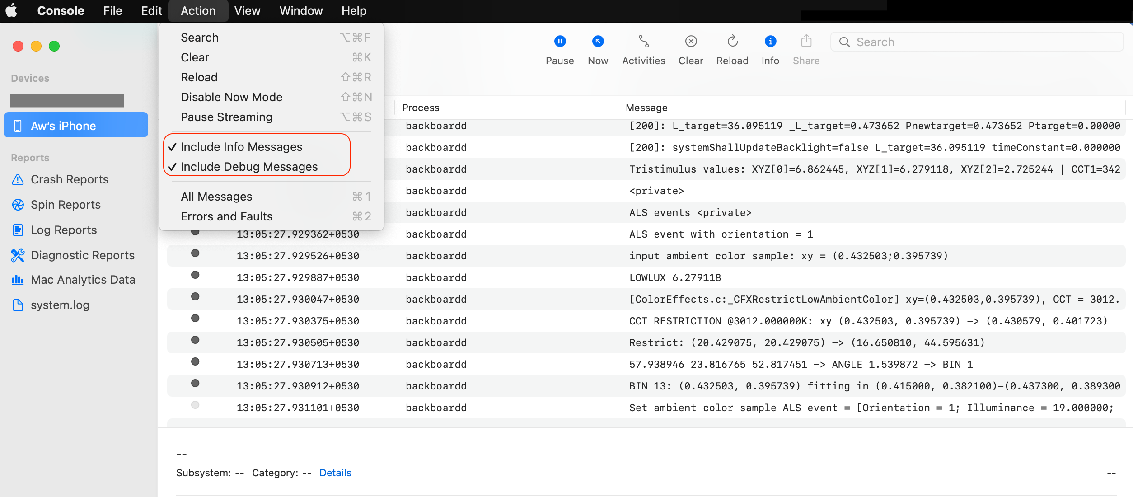Pause the log stream with the Pause icon
The image size is (1133, 497).
click(x=560, y=42)
